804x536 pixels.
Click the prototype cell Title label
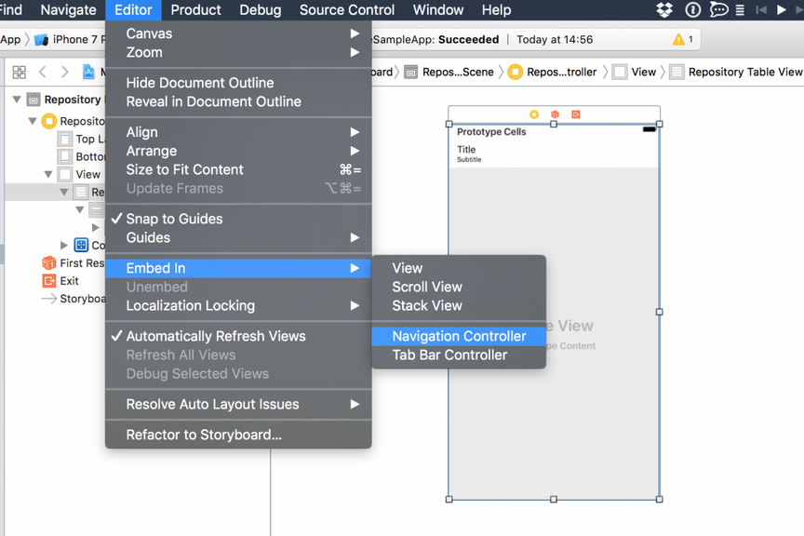tap(466, 150)
